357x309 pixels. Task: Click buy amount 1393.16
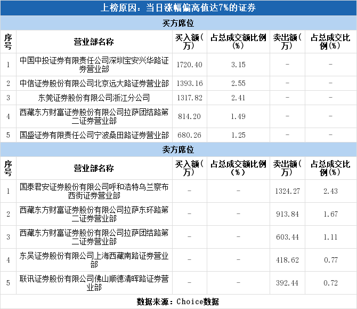tap(190, 83)
